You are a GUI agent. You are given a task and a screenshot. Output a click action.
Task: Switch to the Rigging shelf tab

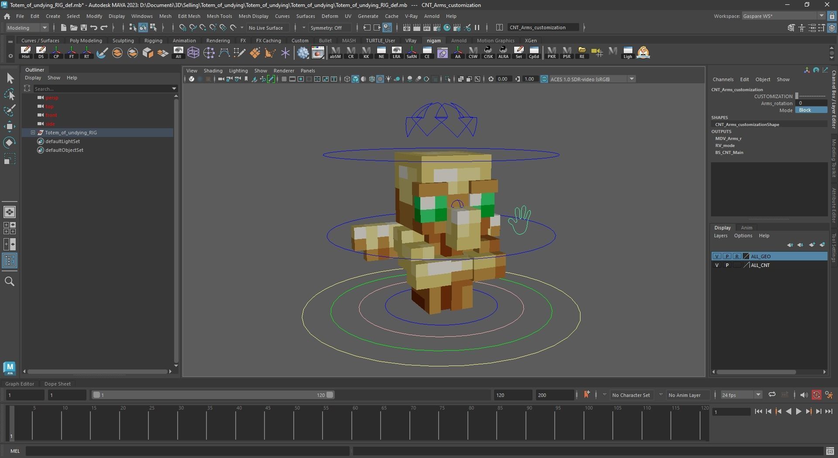[x=153, y=41]
